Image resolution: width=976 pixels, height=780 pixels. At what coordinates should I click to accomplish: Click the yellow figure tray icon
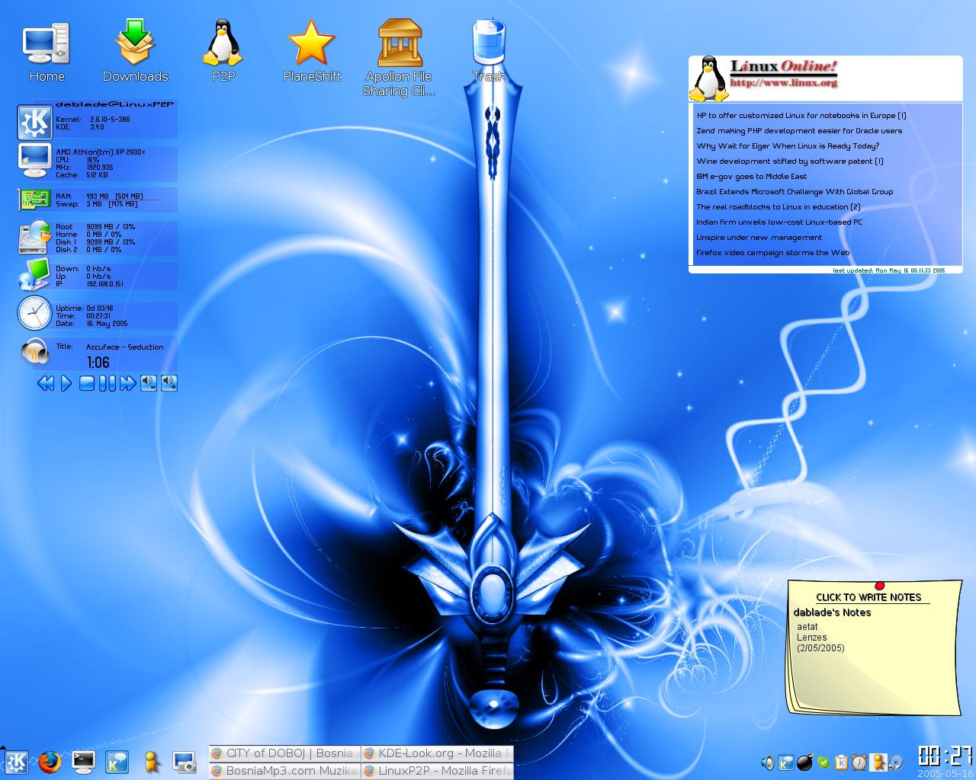[878, 762]
